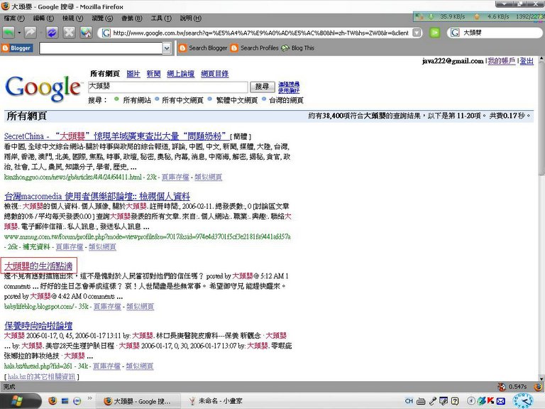Viewport: 545px width, 409px height.
Task: Click the address bar URL field
Action: pyautogui.click(x=261, y=33)
